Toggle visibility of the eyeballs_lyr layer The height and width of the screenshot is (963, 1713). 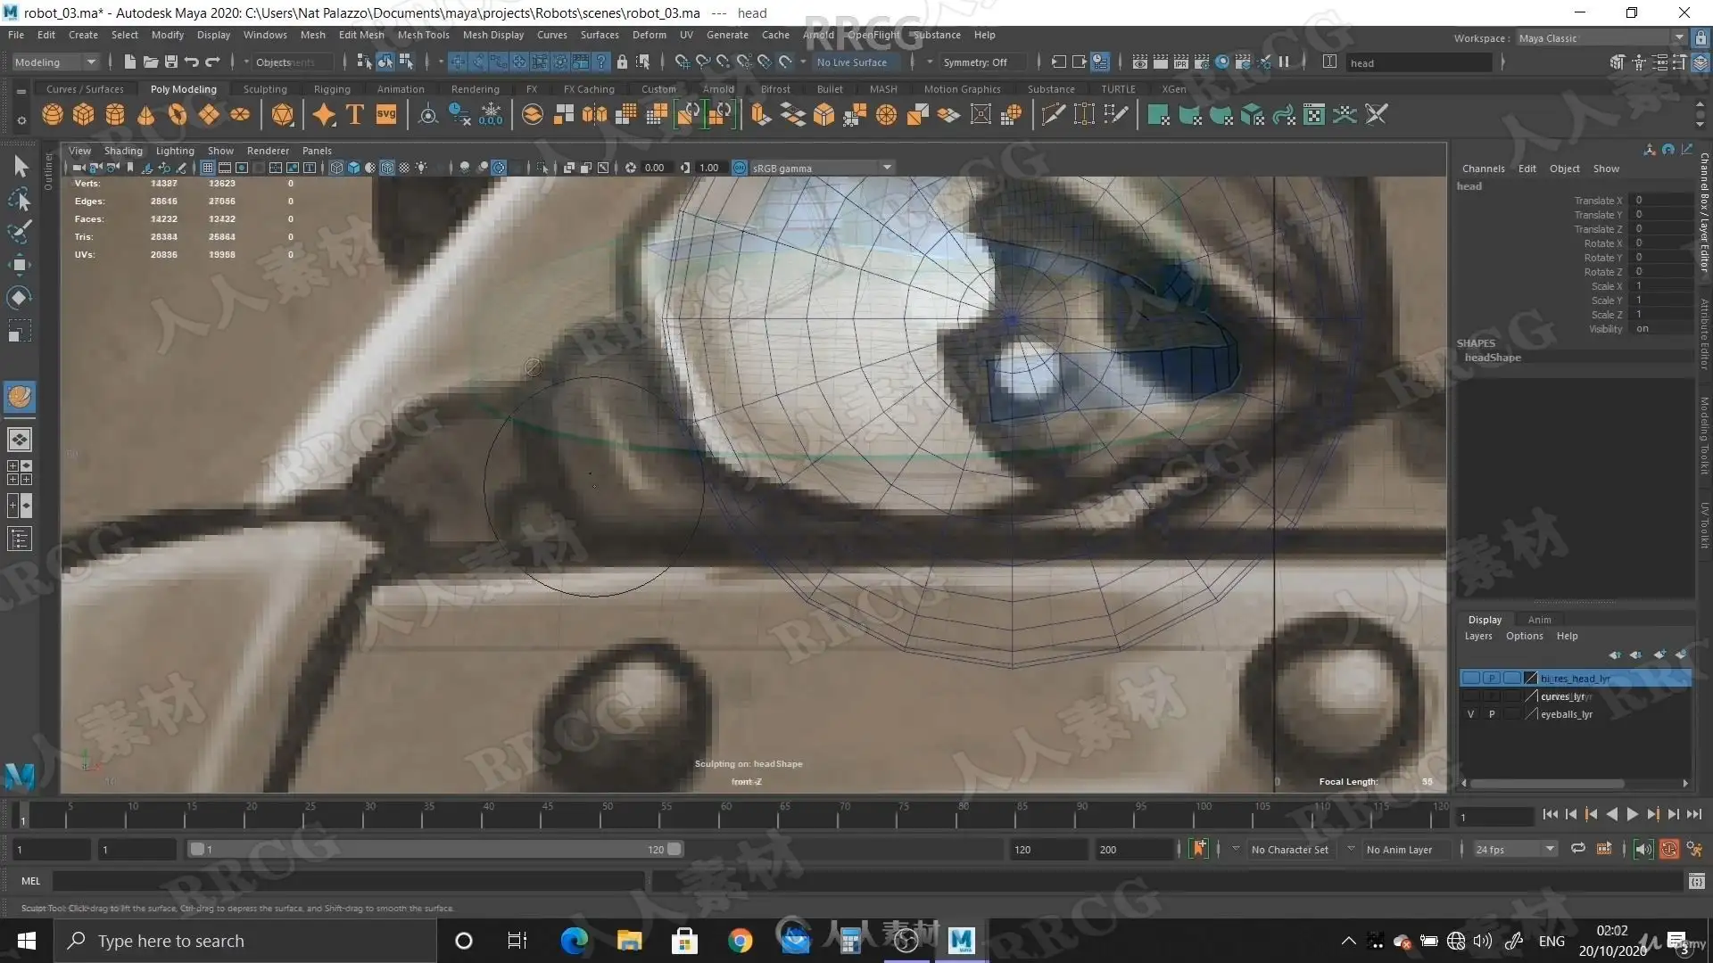pyautogui.click(x=1470, y=714)
